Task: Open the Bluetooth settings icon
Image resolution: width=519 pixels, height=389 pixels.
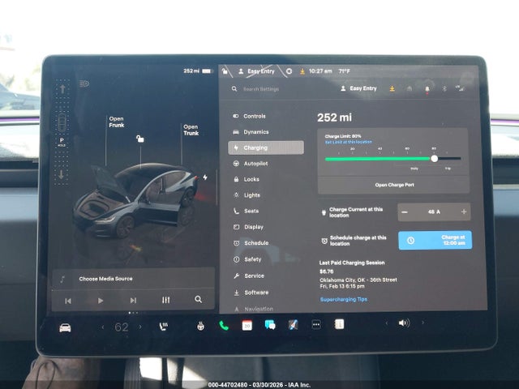Action: click(x=444, y=88)
